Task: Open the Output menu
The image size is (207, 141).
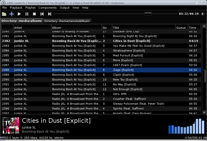Action: click(65, 8)
